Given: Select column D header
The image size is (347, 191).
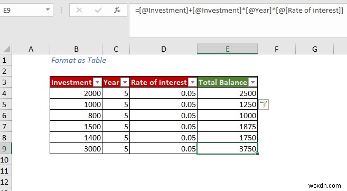Looking at the screenshot, I should [164, 49].
